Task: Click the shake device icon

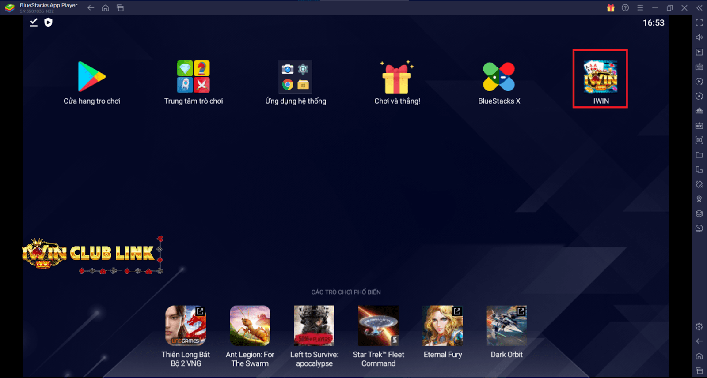Action: [699, 184]
